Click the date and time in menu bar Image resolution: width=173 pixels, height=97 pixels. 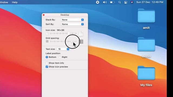pos(150,2)
